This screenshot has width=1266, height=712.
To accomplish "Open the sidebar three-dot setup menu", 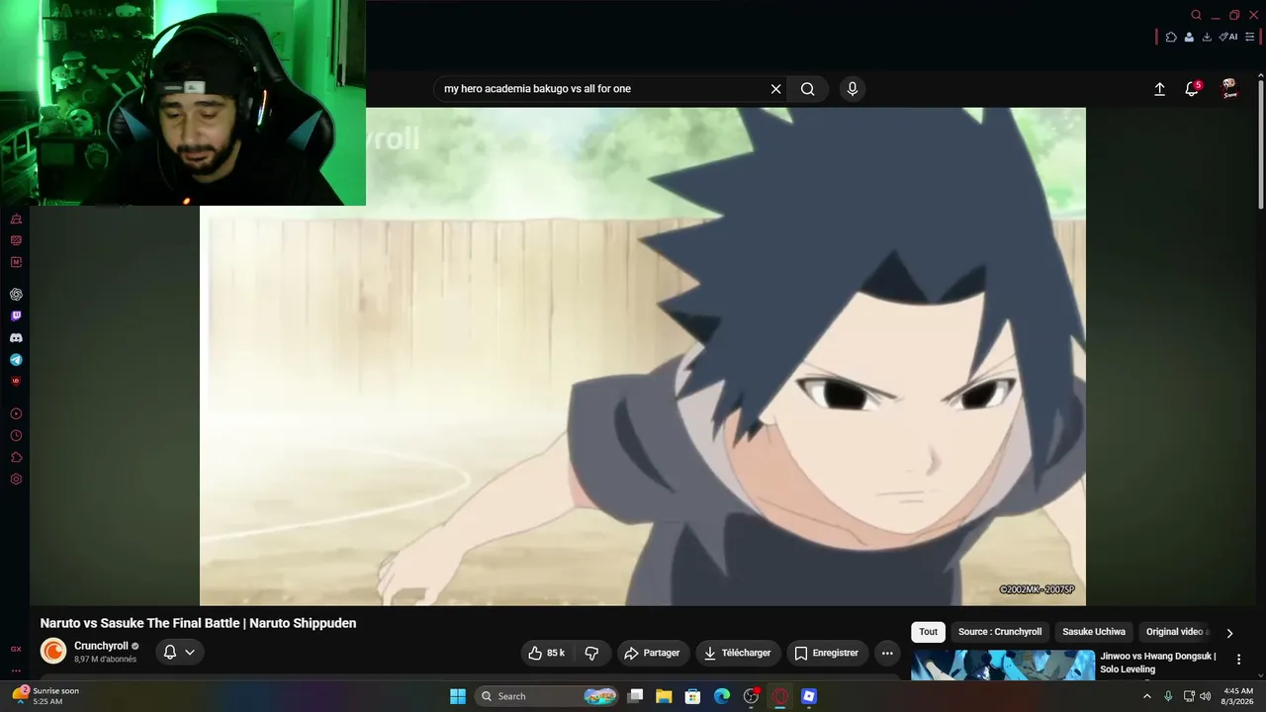I will [16, 670].
